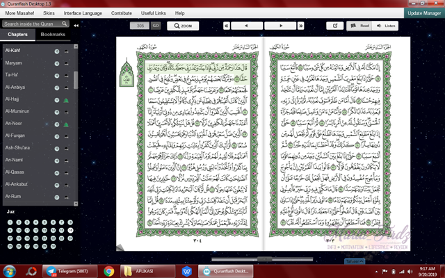Open Telegram from the taskbar
This screenshot has width=445, height=278.
coord(70,271)
